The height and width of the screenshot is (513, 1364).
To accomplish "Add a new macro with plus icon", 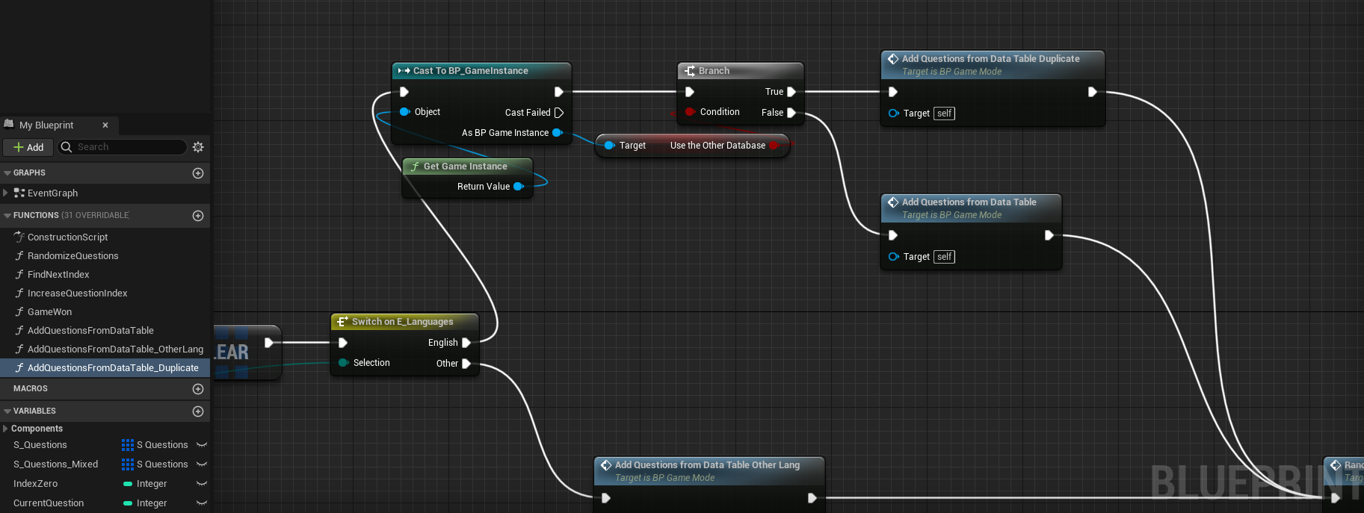I will [x=198, y=389].
